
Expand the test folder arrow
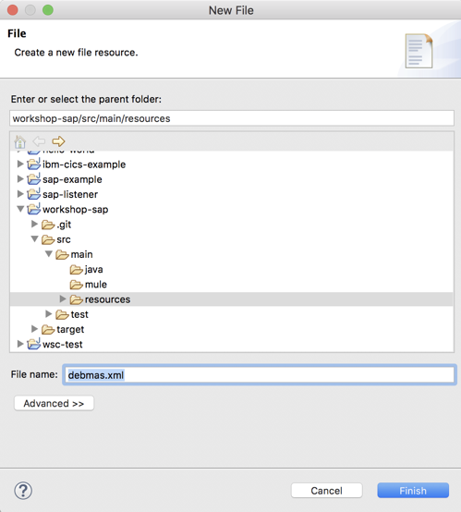(x=49, y=314)
